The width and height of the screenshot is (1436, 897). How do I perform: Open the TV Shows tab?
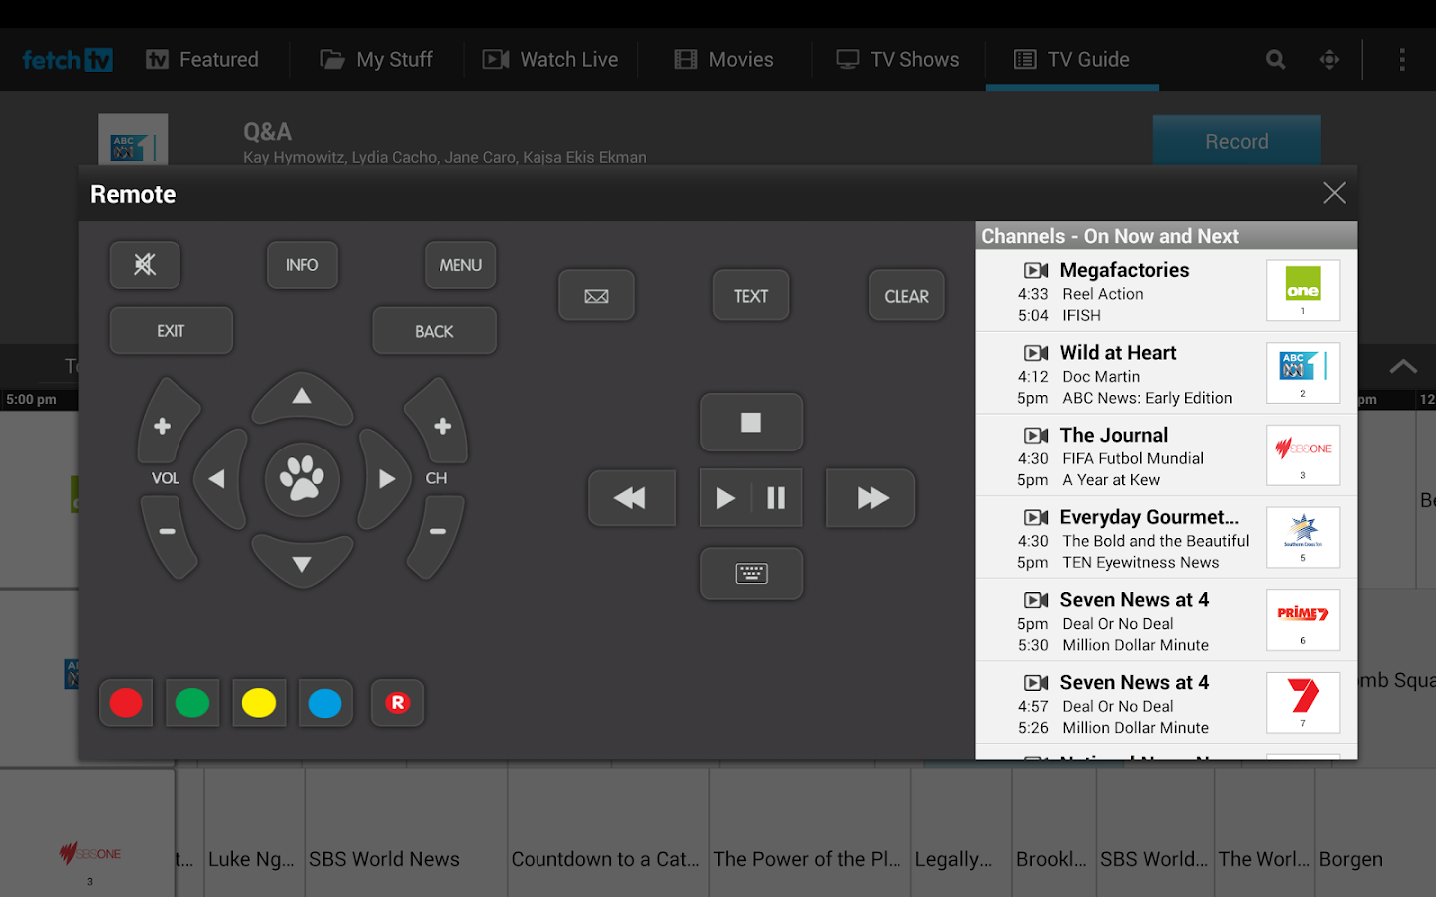point(897,59)
